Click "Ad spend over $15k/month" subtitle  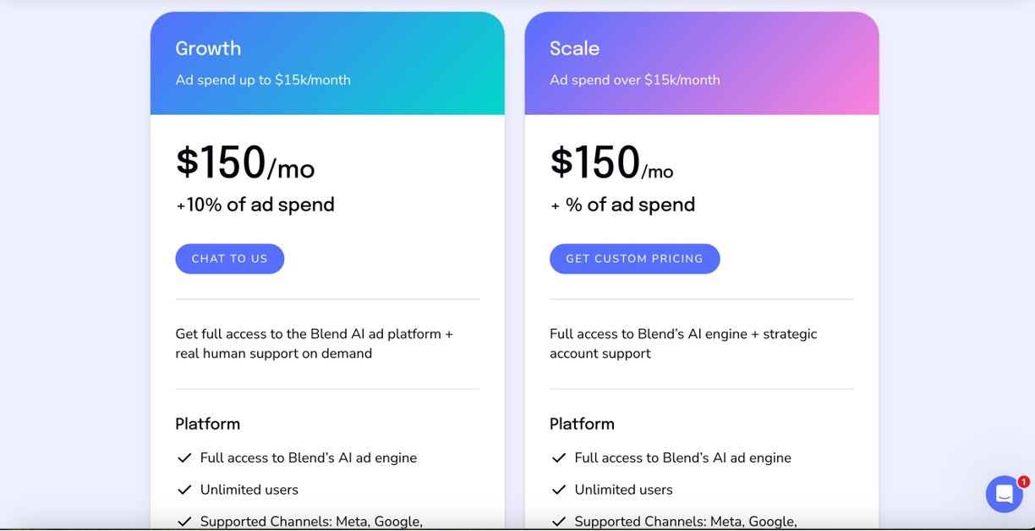tap(634, 80)
